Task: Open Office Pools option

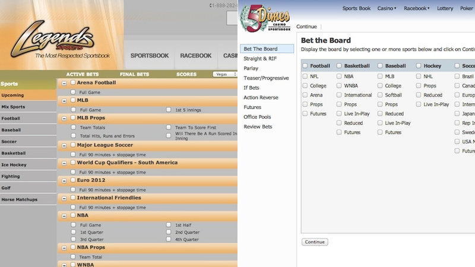Action: (257, 116)
